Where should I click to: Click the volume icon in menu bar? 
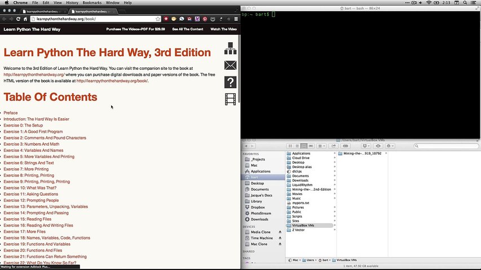pos(421,2)
